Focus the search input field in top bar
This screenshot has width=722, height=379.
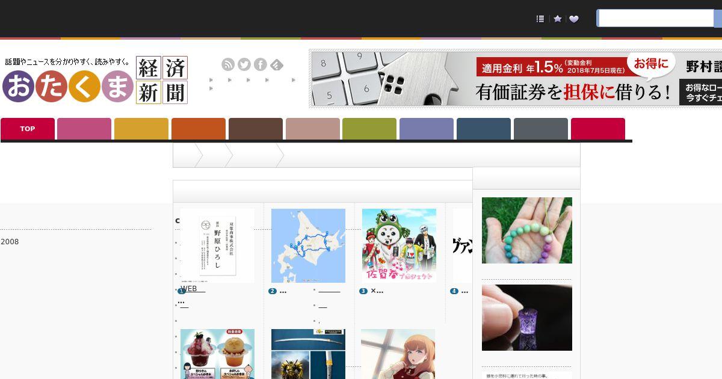coord(655,18)
